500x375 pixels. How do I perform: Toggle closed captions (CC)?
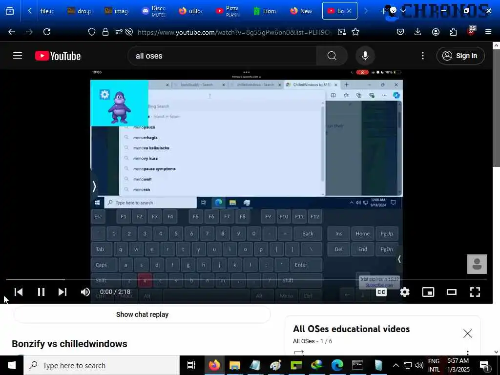click(x=381, y=292)
